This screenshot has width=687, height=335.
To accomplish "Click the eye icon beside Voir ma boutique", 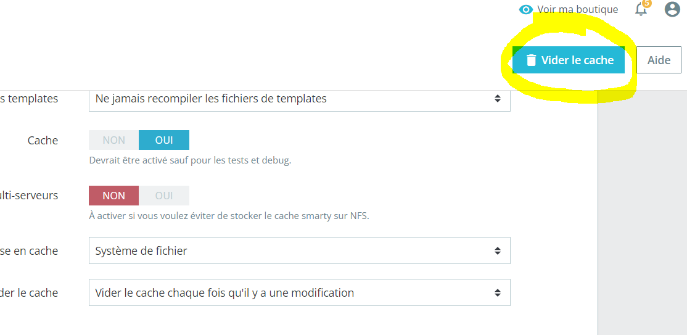I will (526, 9).
